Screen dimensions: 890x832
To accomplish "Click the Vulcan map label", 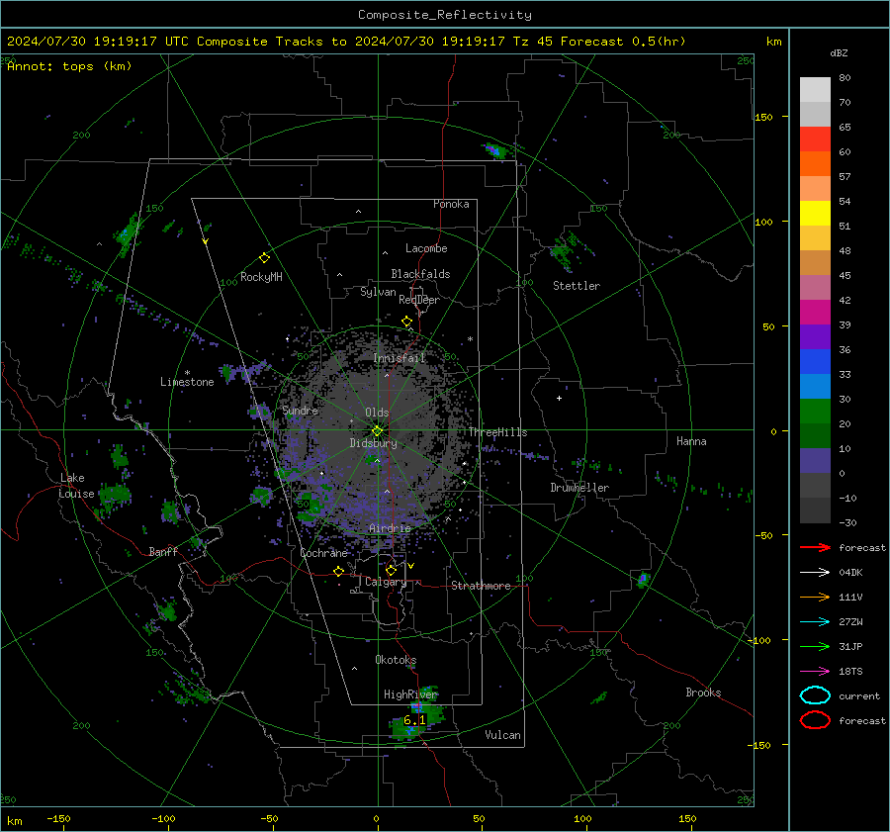I will point(503,735).
